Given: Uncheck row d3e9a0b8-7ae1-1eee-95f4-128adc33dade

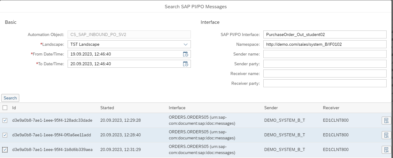Looking at the screenshot, I should click(x=5, y=120).
